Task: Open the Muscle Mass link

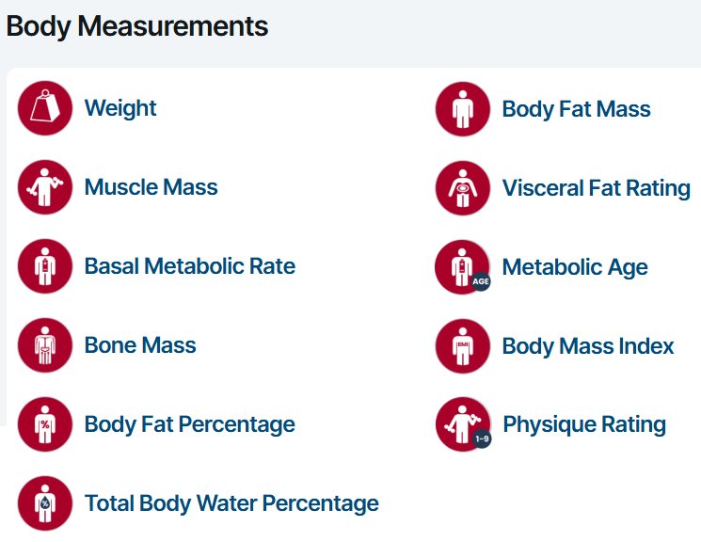Action: pos(151,187)
